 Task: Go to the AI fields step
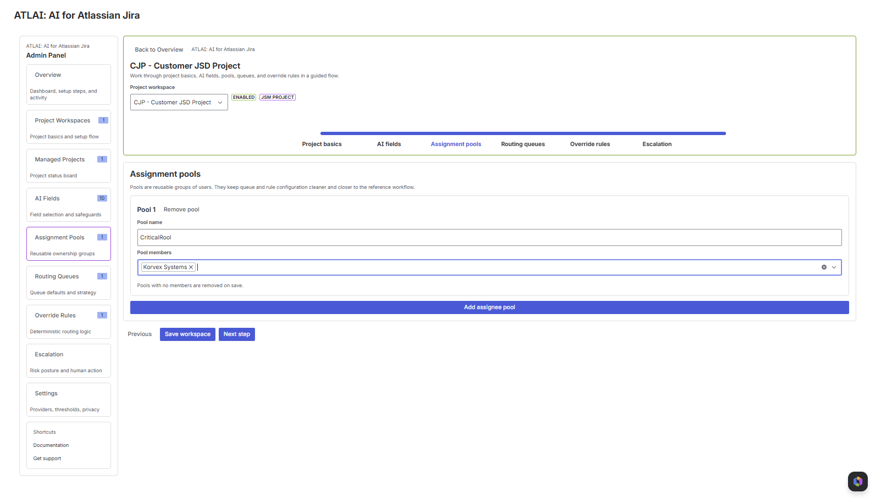tap(389, 144)
